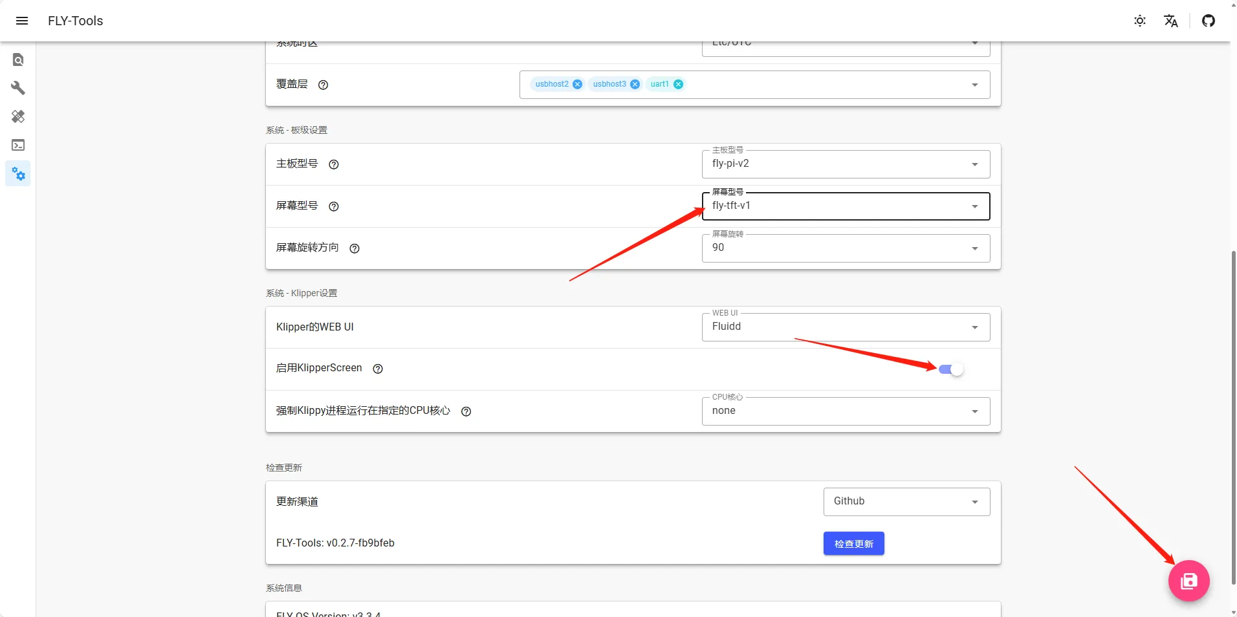Expand the fly-pi-v2 board model dropdown
This screenshot has width=1237, height=617.
coord(846,164)
